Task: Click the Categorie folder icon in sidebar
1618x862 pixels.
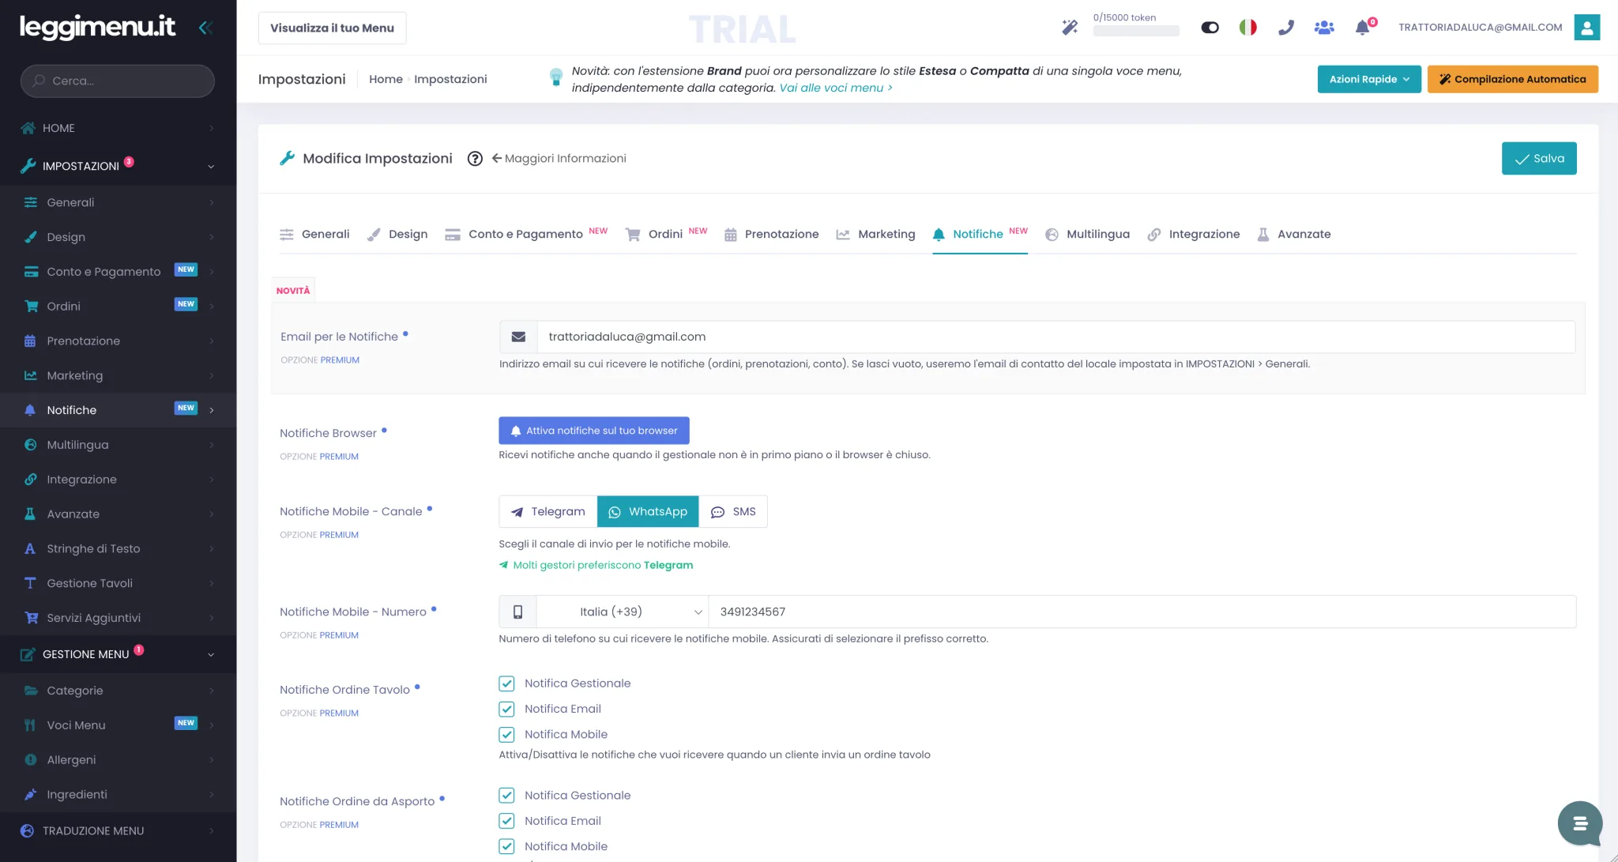Action: pos(31,691)
